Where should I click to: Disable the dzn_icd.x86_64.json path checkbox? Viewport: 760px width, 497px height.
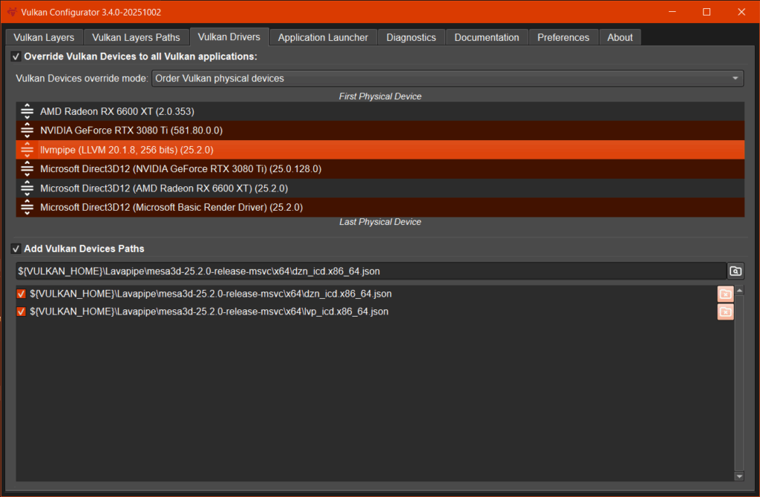click(x=21, y=294)
